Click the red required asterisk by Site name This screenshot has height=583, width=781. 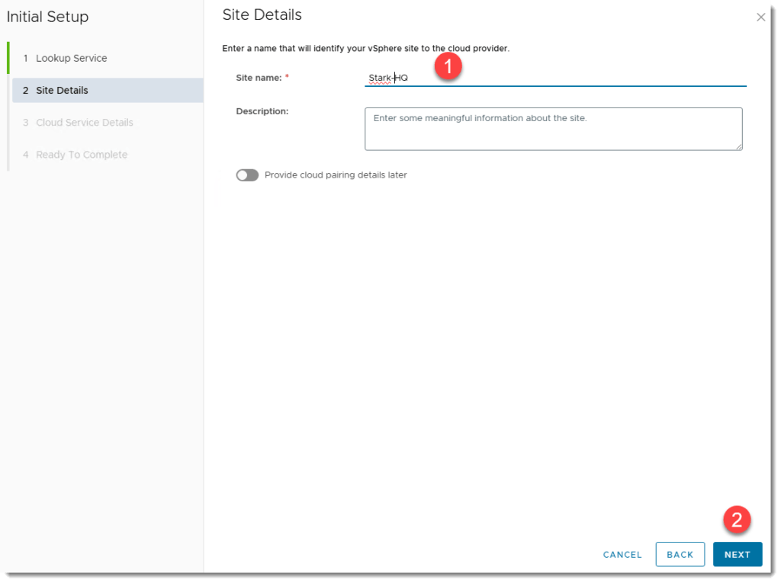click(287, 78)
